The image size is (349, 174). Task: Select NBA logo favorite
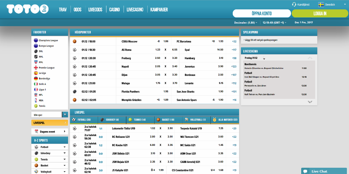coord(36,100)
